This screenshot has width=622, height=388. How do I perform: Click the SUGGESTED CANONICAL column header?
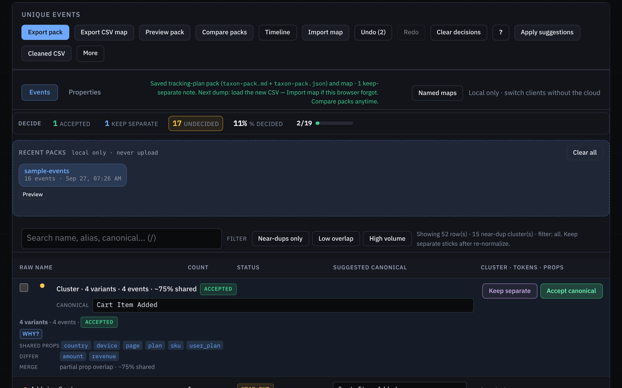(x=370, y=268)
